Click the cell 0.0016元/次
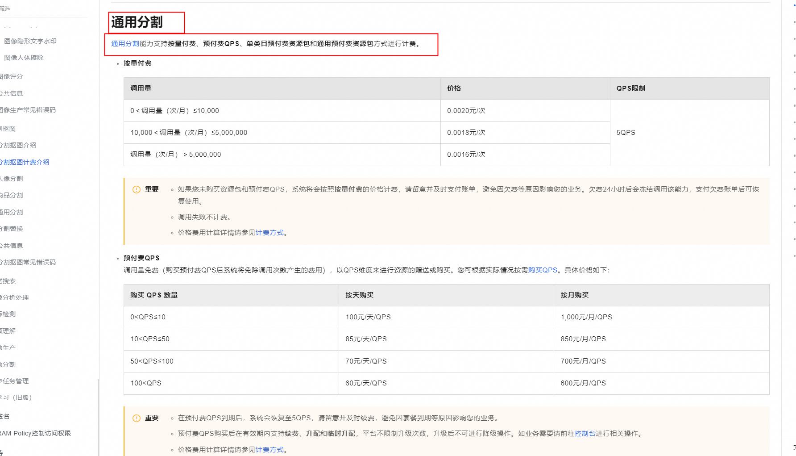The width and height of the screenshot is (796, 456). click(x=525, y=155)
